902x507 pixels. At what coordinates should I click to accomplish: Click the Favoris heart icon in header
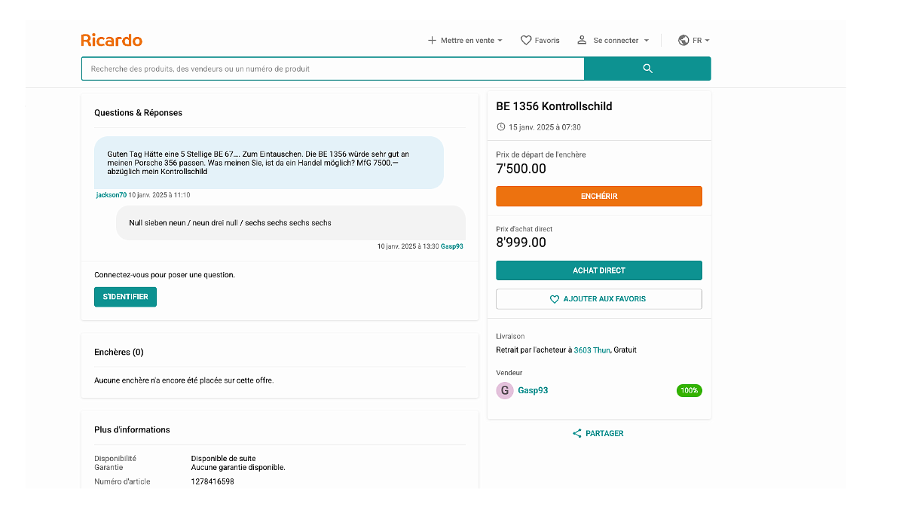coord(526,41)
